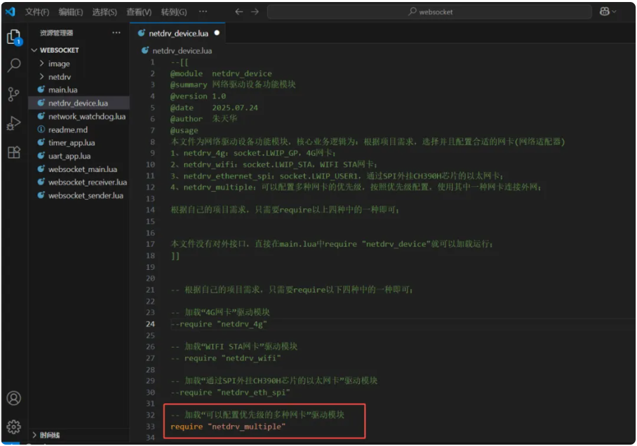Click line number 24 in the gutter
The height and width of the screenshot is (446, 637).
coord(150,324)
